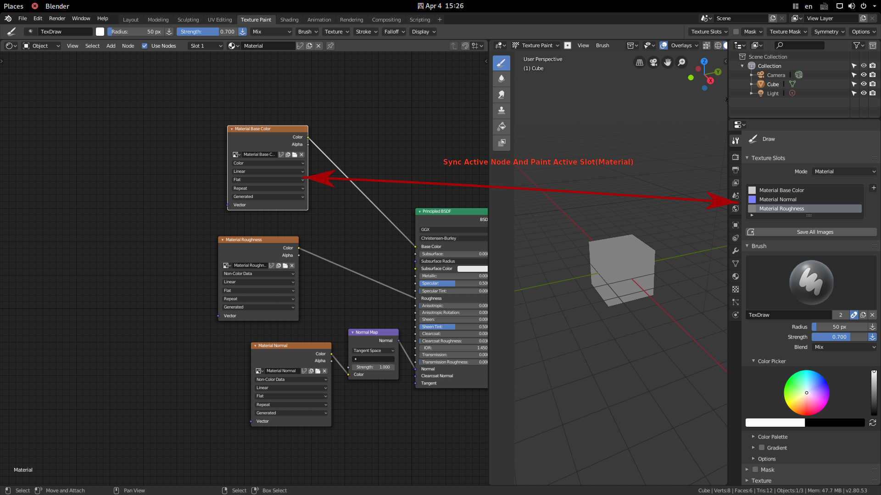This screenshot has height=495, width=881.
Task: Click the pan hand viewport icon
Action: point(668,62)
